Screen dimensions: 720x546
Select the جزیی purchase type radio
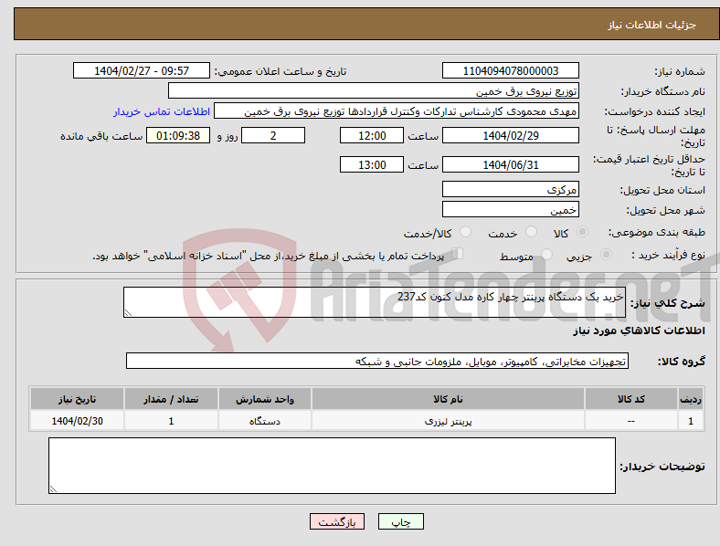[x=606, y=254]
